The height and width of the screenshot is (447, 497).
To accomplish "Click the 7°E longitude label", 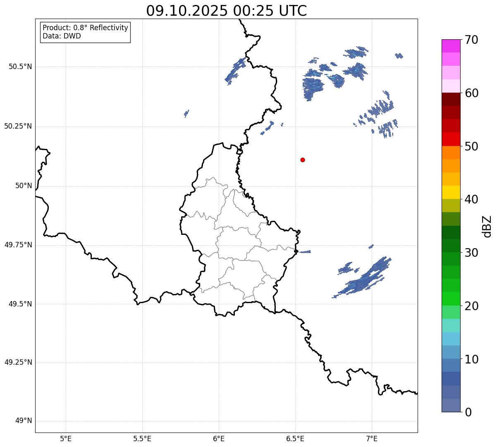I will [x=372, y=438].
